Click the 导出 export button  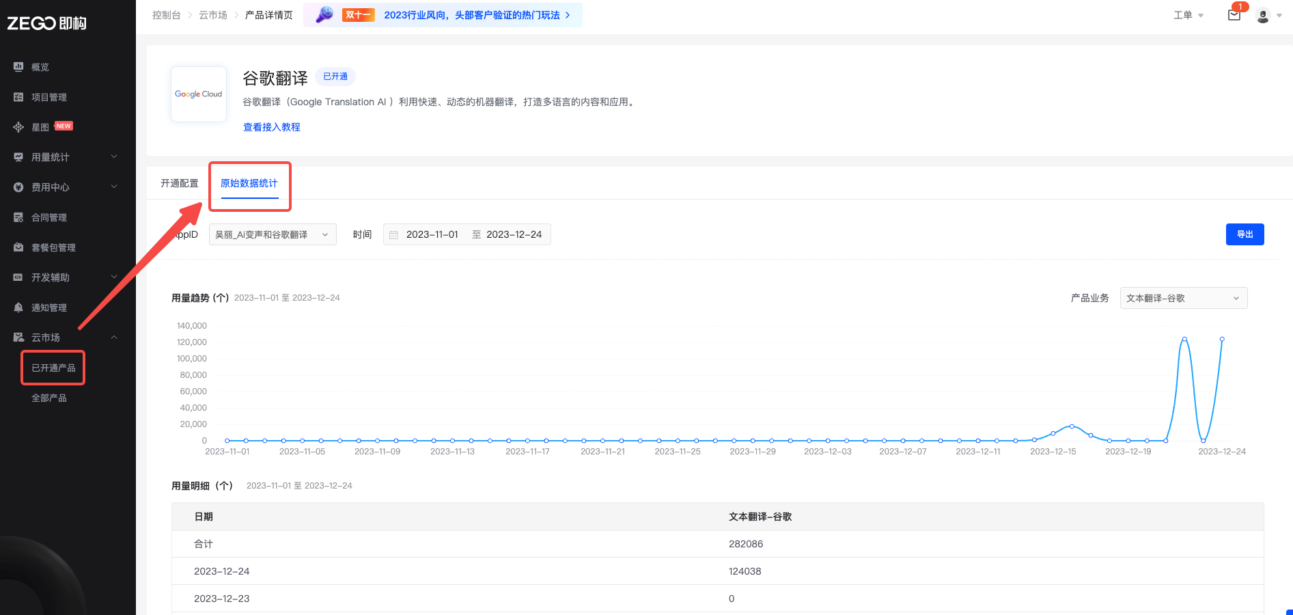(1245, 234)
